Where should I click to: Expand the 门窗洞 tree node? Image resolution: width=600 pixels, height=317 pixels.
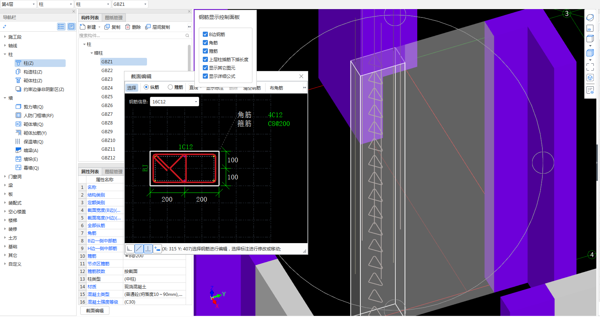point(5,177)
